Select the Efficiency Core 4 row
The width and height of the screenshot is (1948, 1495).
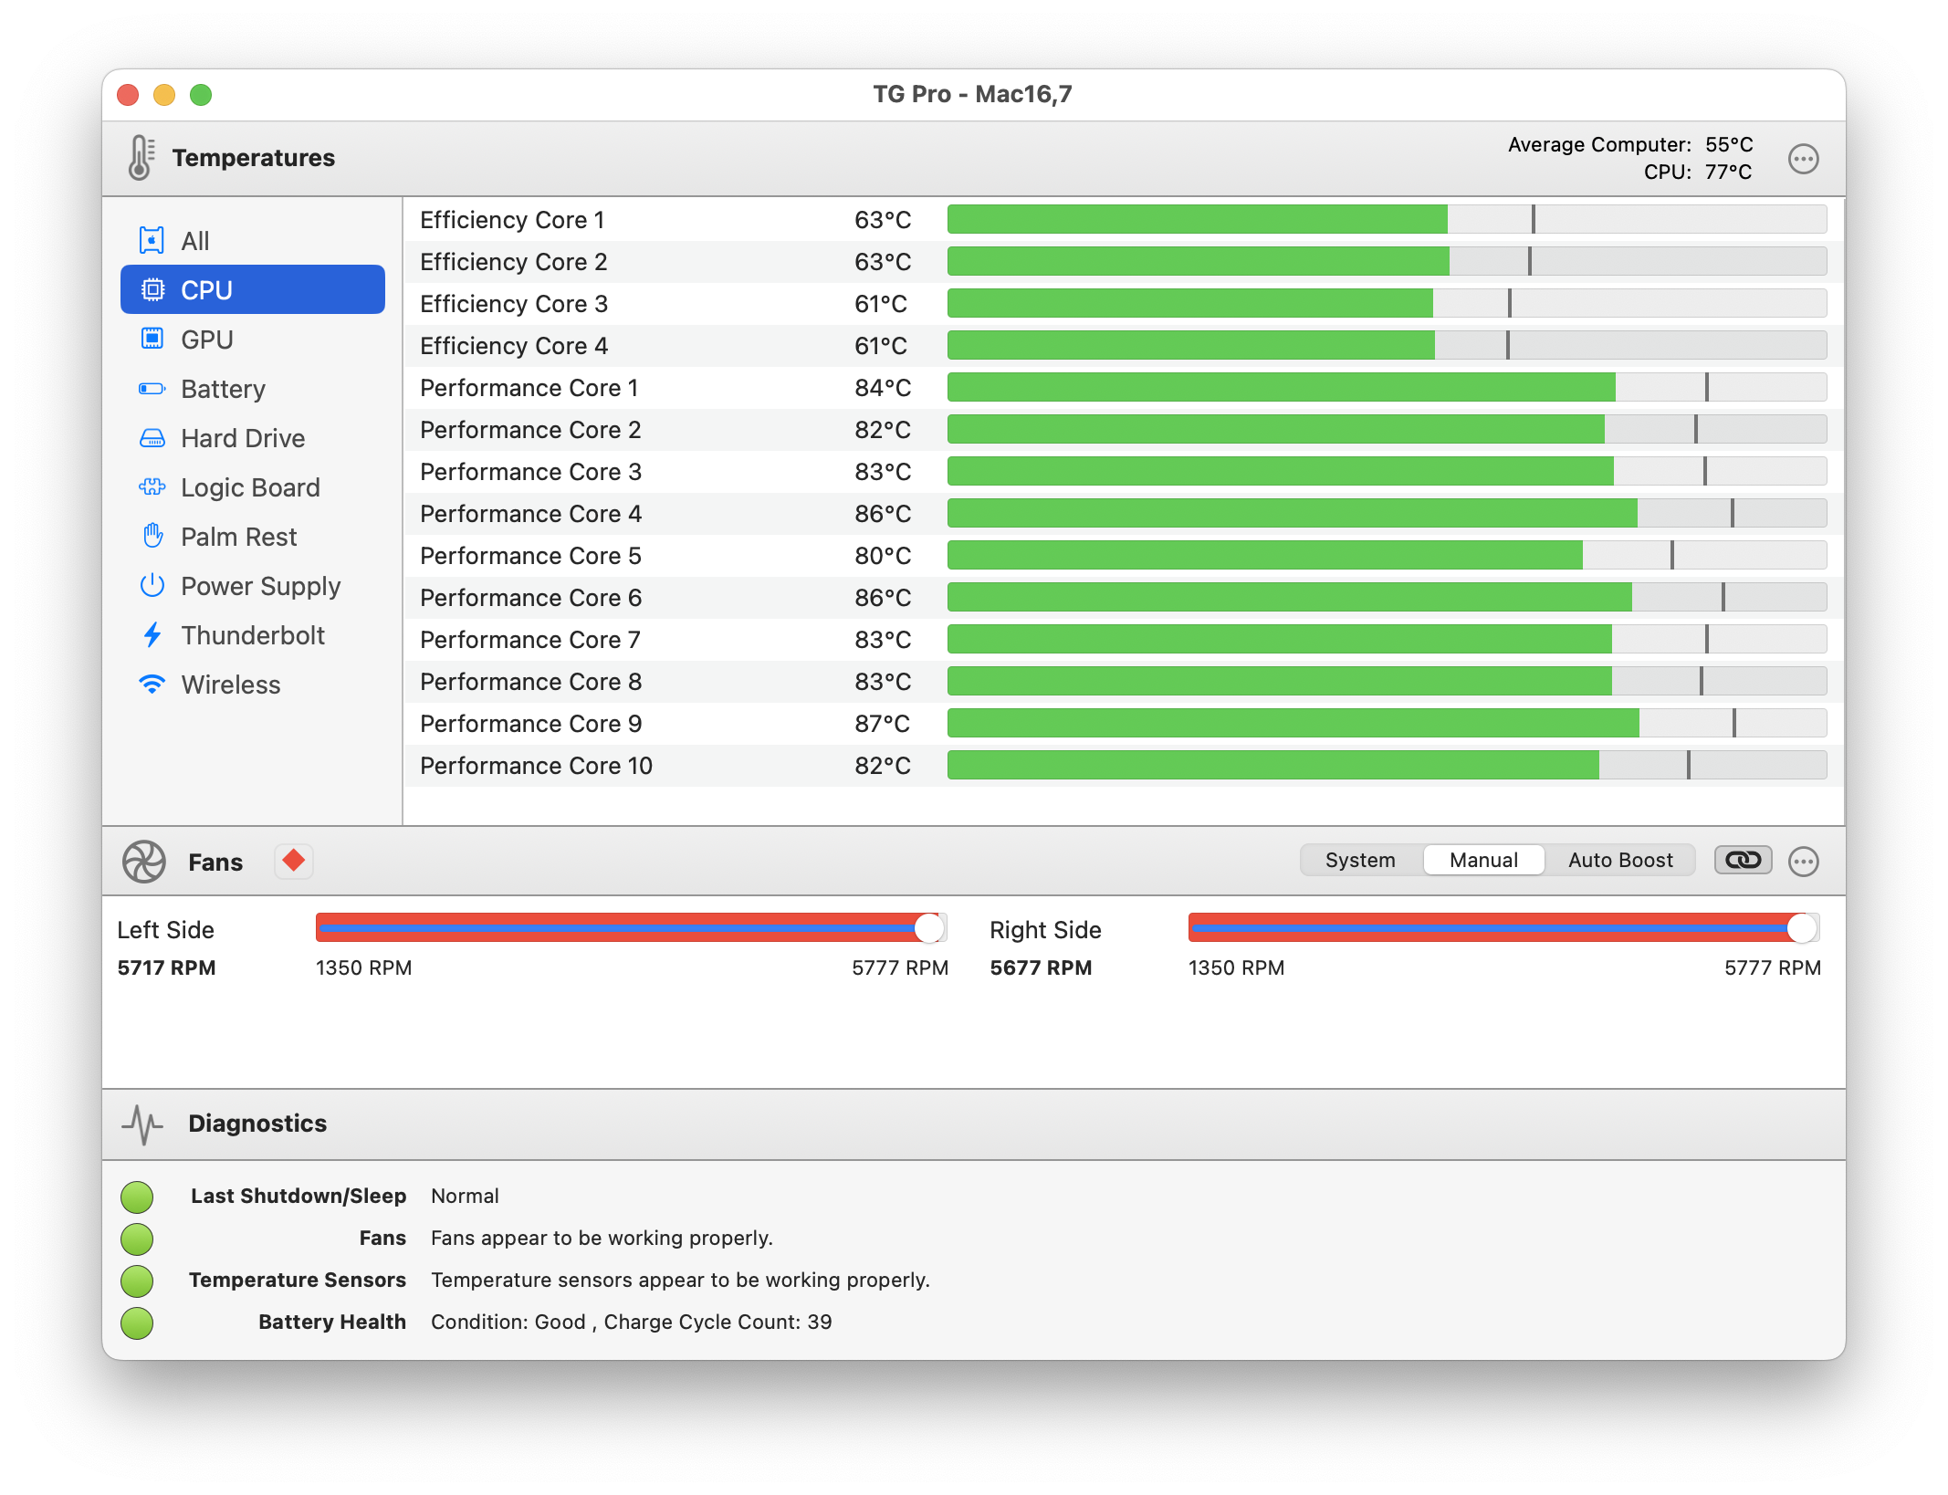tap(1123, 346)
